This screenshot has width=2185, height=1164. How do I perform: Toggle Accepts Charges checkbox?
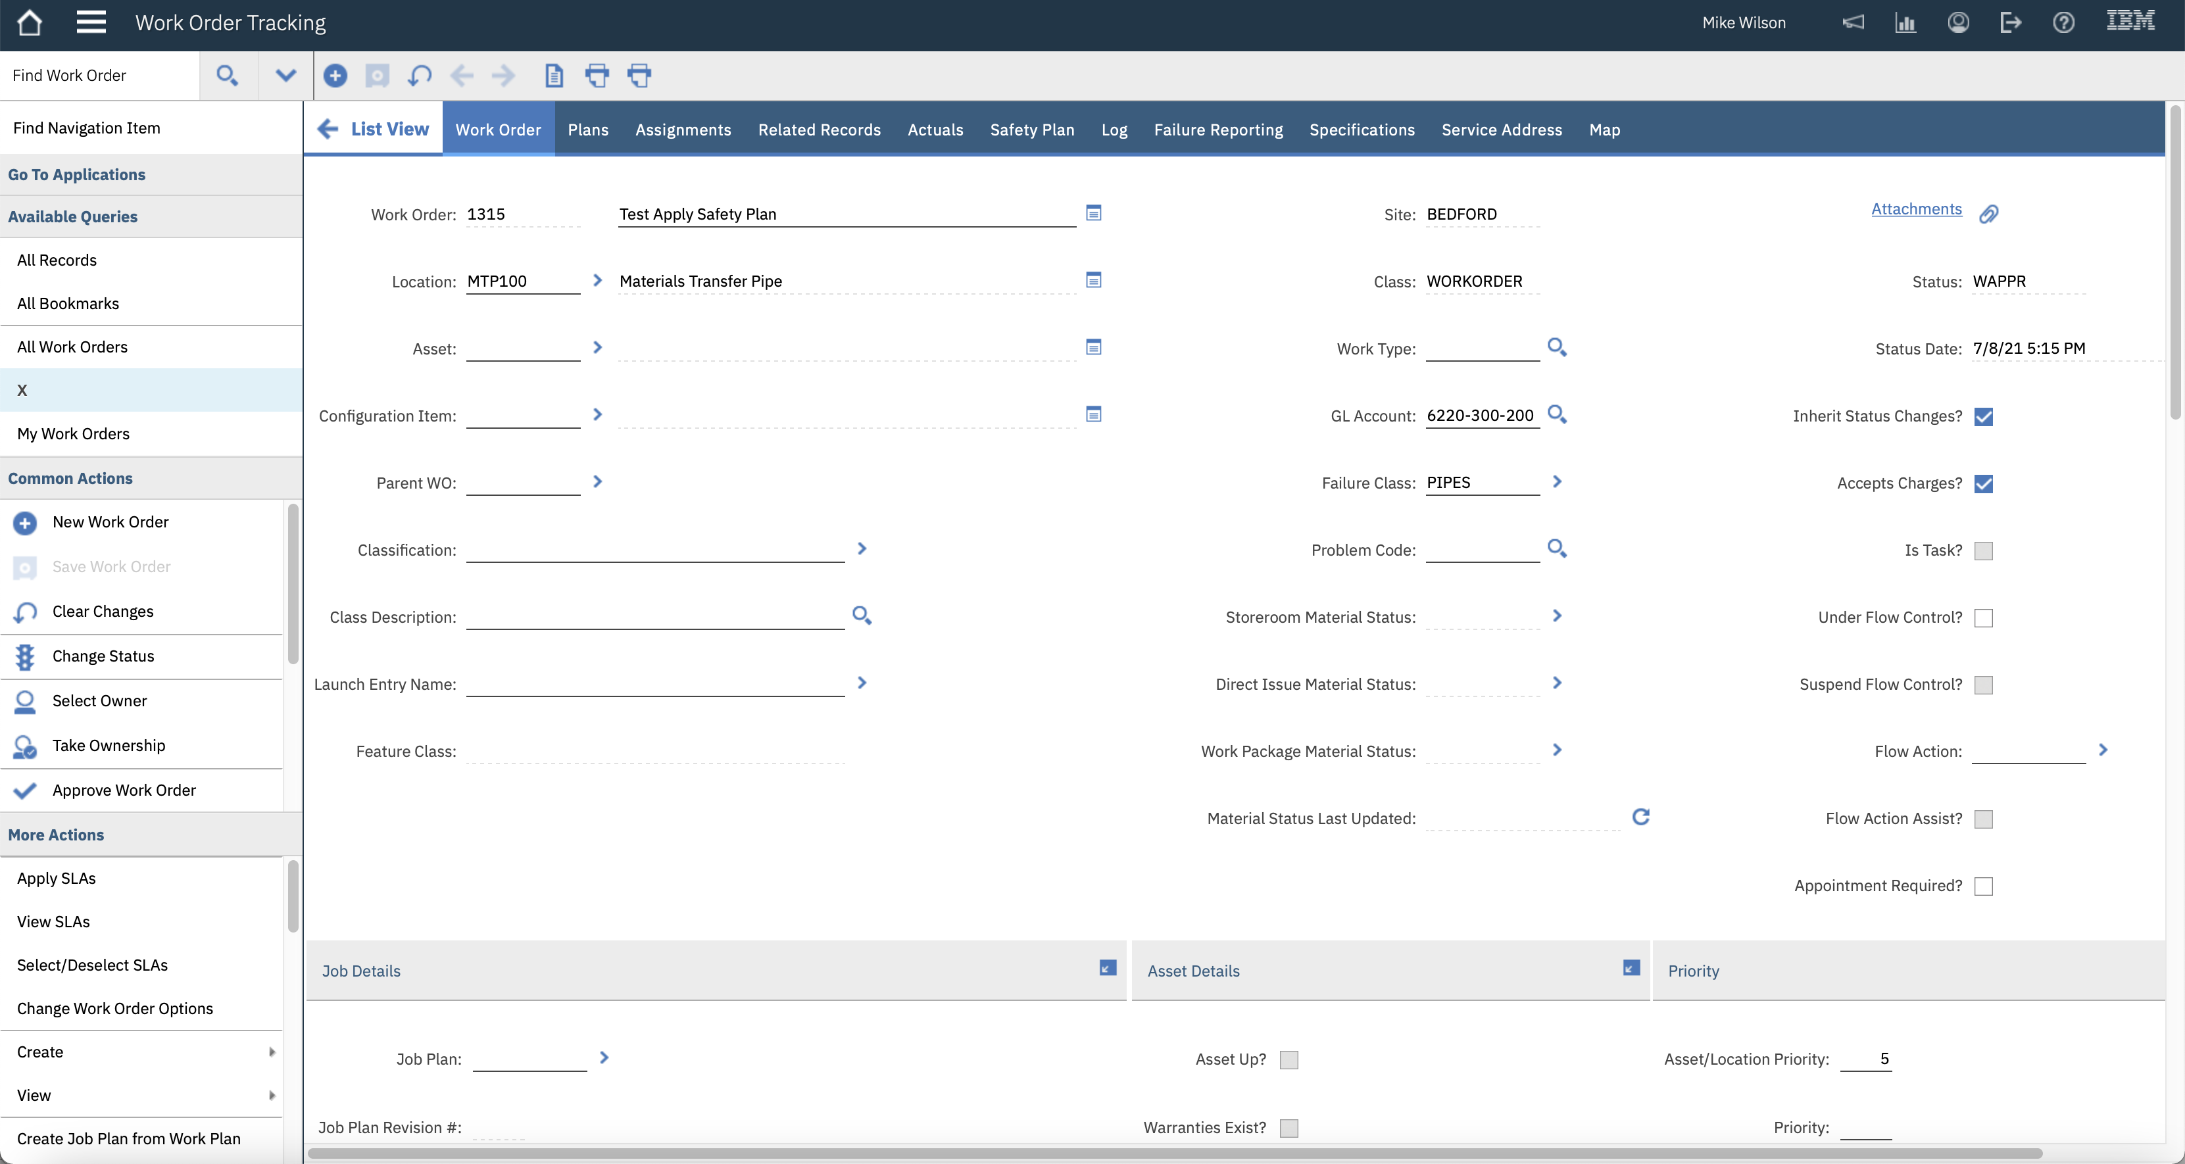[1983, 483]
